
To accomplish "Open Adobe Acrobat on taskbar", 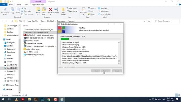I will tap(23, 99).
